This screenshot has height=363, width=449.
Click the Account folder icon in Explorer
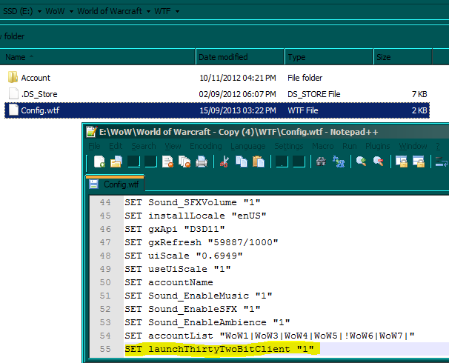(x=13, y=77)
